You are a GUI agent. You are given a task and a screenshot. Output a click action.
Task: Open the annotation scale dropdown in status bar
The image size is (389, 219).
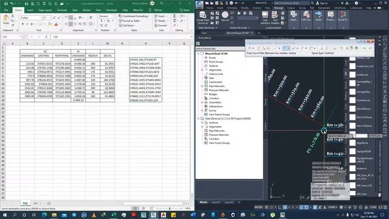332,207
